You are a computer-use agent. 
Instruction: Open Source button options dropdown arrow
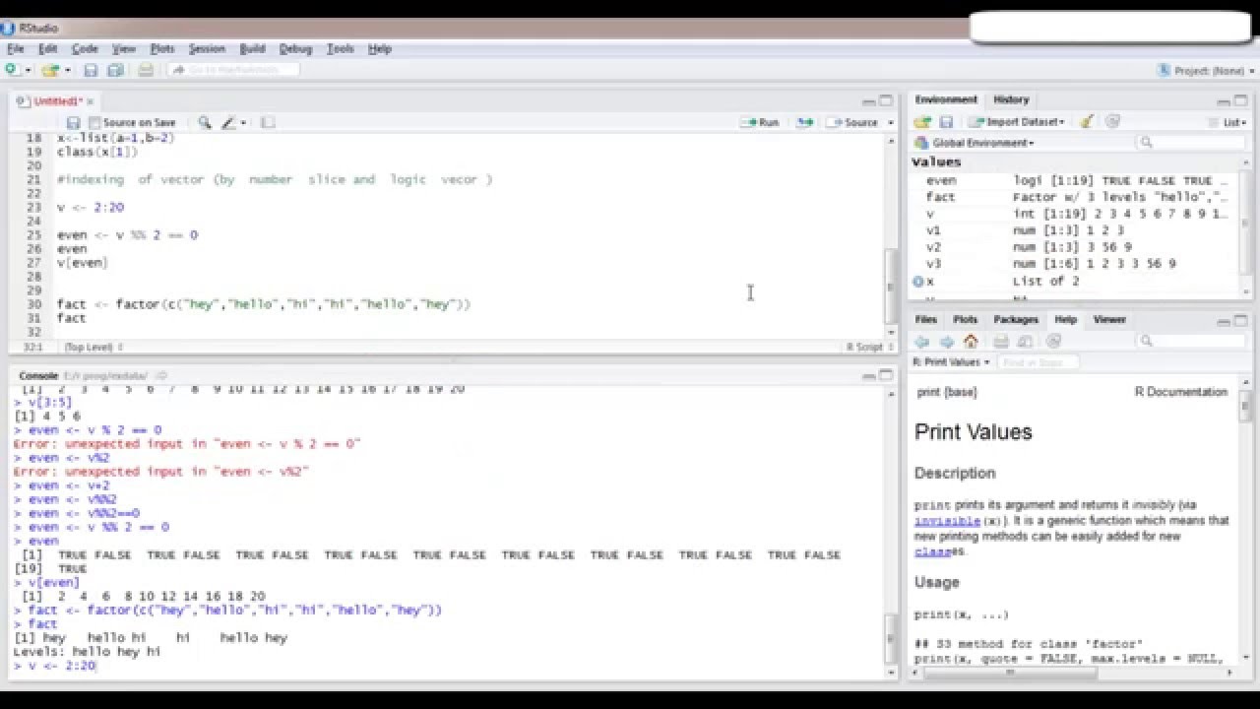891,123
